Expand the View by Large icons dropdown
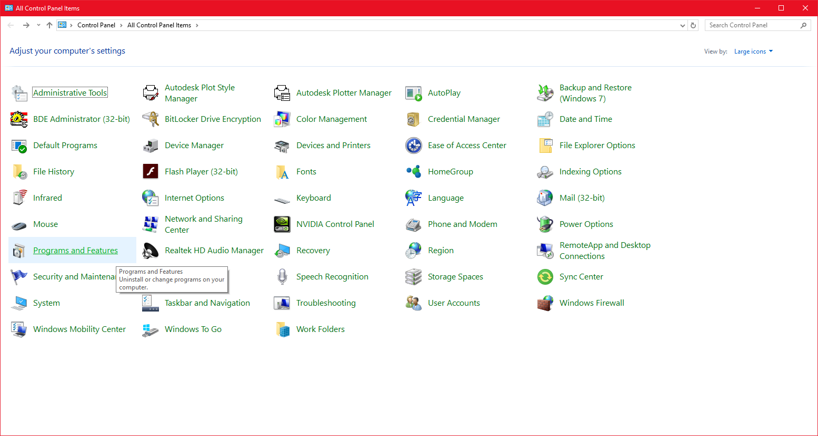 click(x=753, y=51)
